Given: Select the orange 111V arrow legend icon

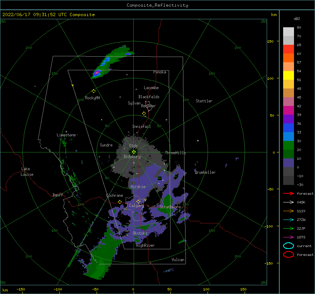Looking at the screenshot, I should pyautogui.click(x=288, y=211).
